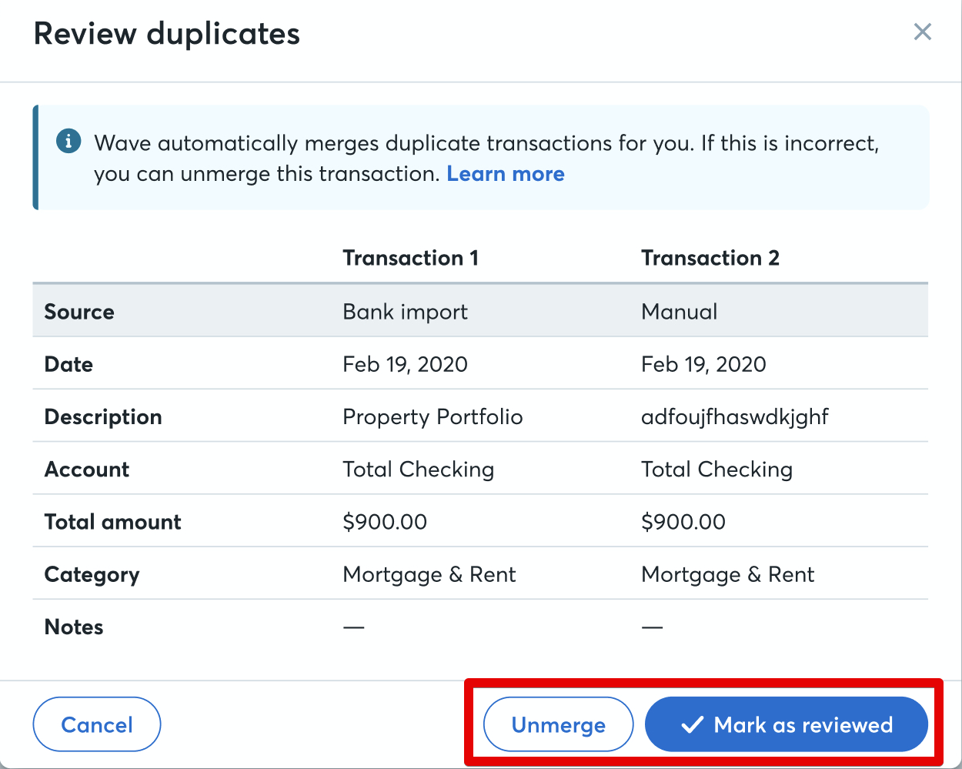Click Transaction 1's Feb 19, 2020 date
The height and width of the screenshot is (769, 962).
click(x=405, y=364)
